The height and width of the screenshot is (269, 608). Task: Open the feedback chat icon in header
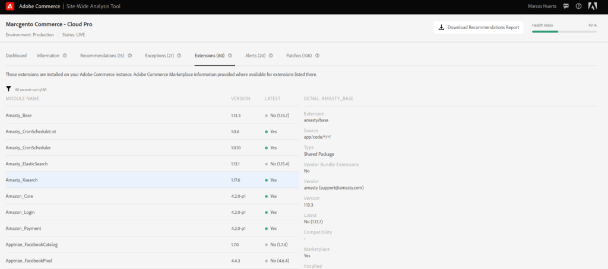pyautogui.click(x=566, y=6)
